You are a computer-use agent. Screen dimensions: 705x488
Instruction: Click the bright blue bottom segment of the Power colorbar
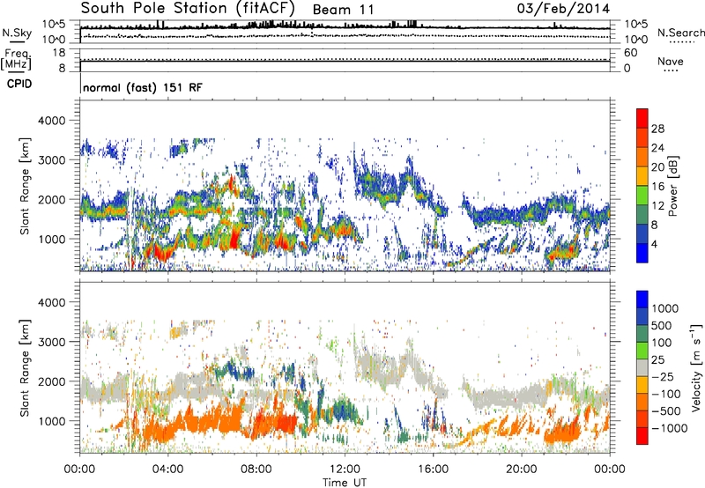642,253
